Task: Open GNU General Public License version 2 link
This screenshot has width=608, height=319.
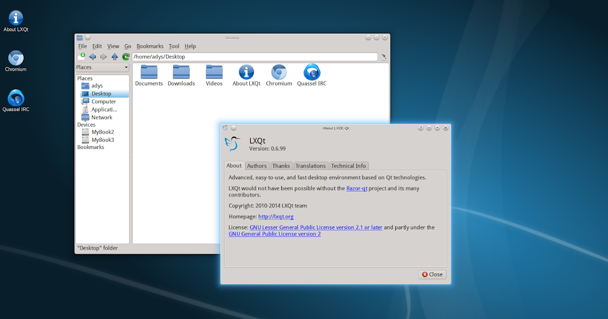Action: (x=275, y=234)
